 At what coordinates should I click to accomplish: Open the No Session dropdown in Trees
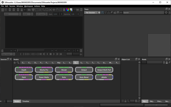pos(92,13)
